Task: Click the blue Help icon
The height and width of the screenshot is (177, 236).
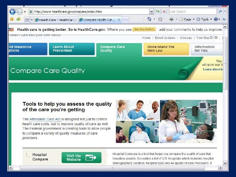Action: 216,19
